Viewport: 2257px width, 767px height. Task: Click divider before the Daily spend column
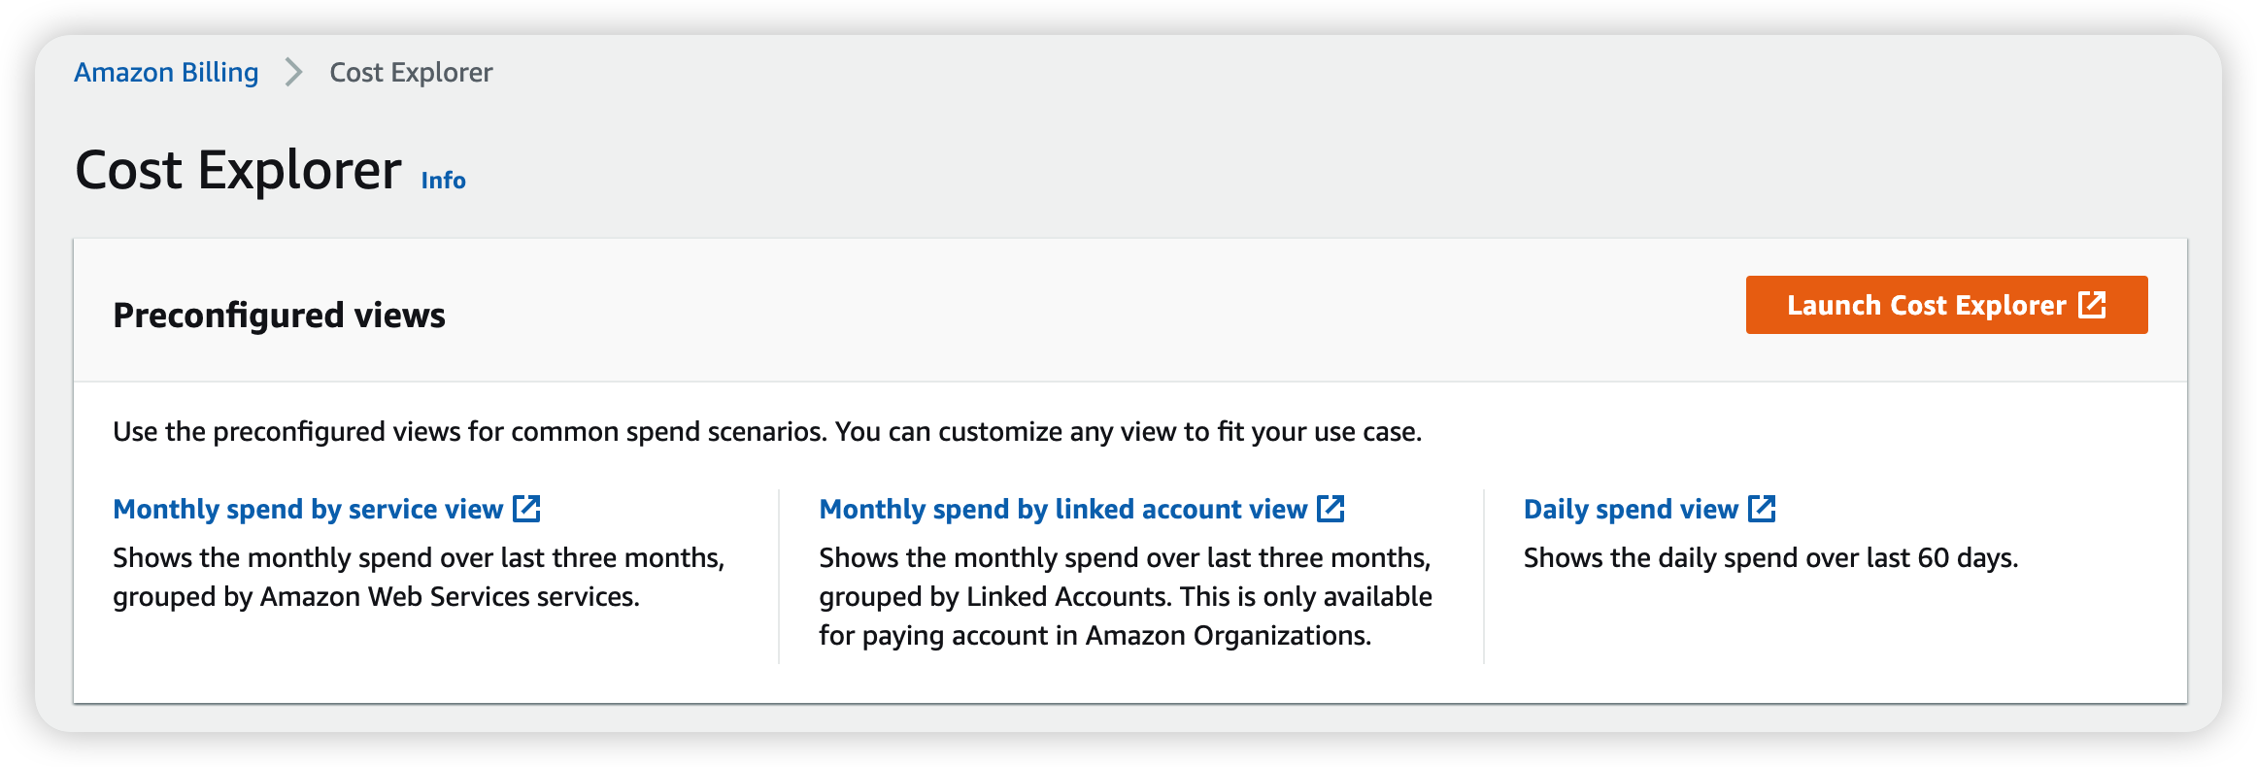coord(1484,577)
